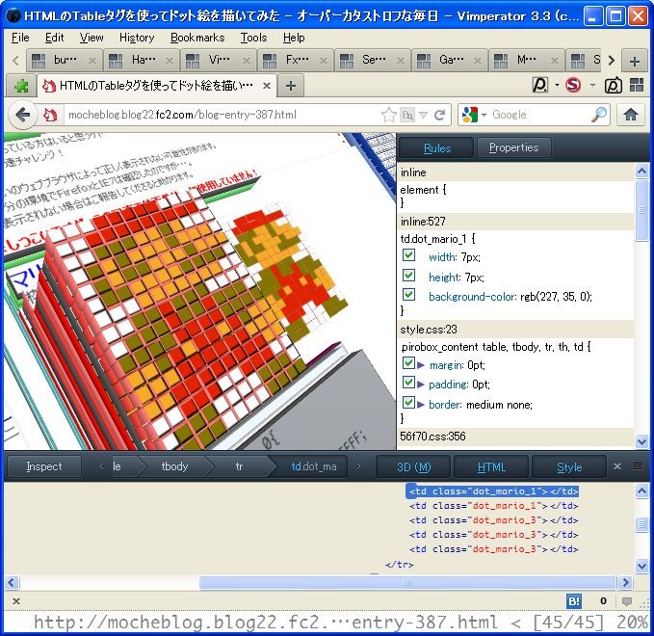Image resolution: width=654 pixels, height=636 pixels.
Task: Click the URL address field
Action: (x=222, y=115)
